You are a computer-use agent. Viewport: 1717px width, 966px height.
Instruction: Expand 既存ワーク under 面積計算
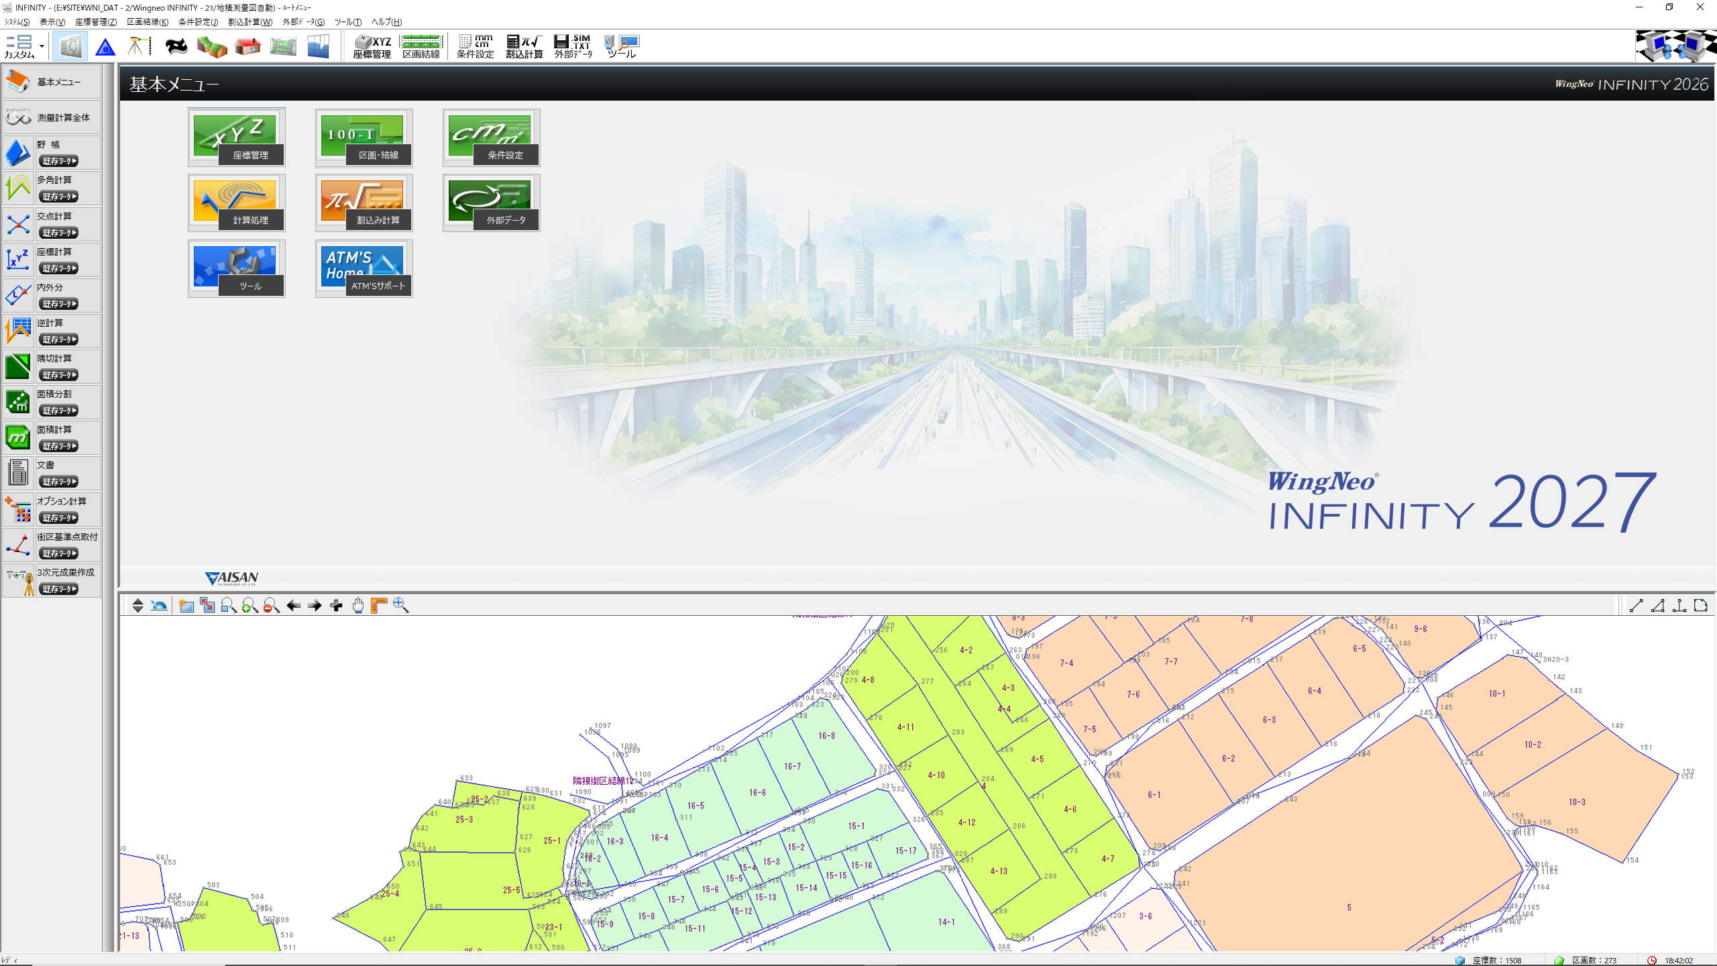59,446
